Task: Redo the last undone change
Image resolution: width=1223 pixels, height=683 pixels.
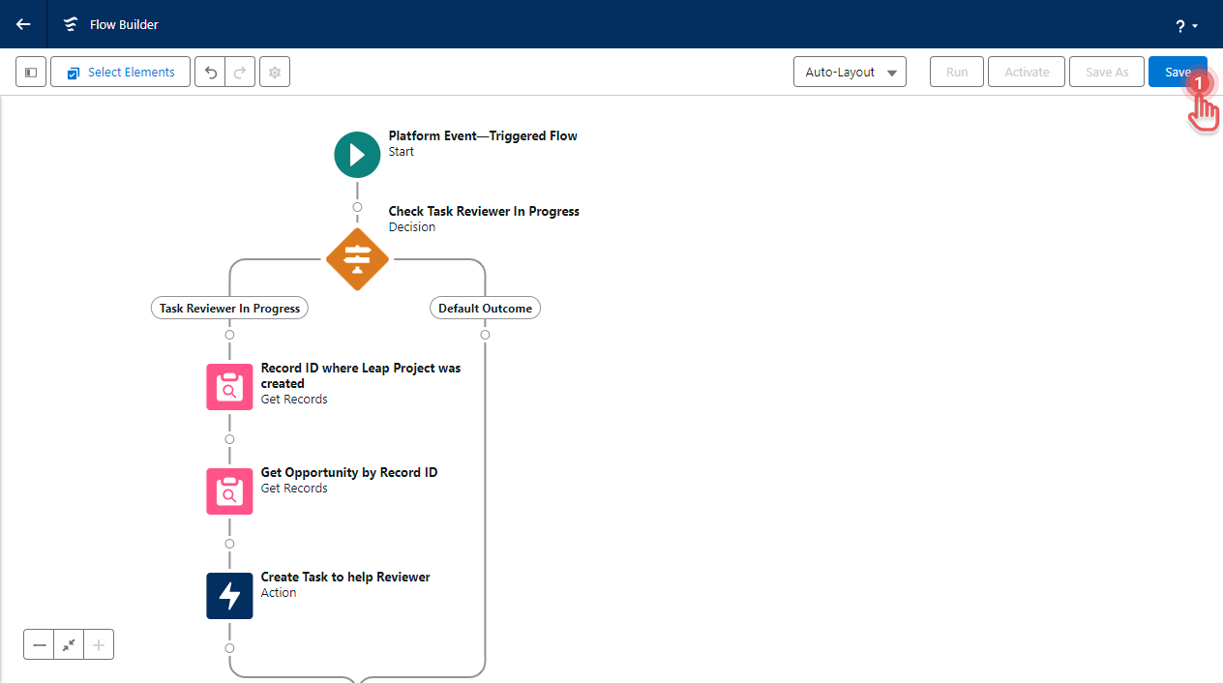Action: tap(238, 72)
